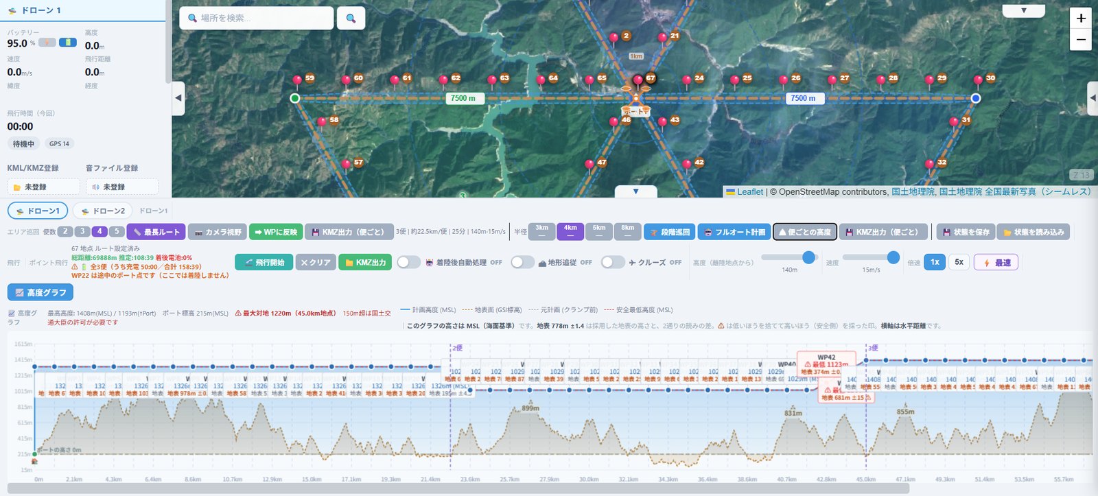This screenshot has height=496, width=1098.
Task: Zoom out the map with minus button
Action: point(1081,40)
